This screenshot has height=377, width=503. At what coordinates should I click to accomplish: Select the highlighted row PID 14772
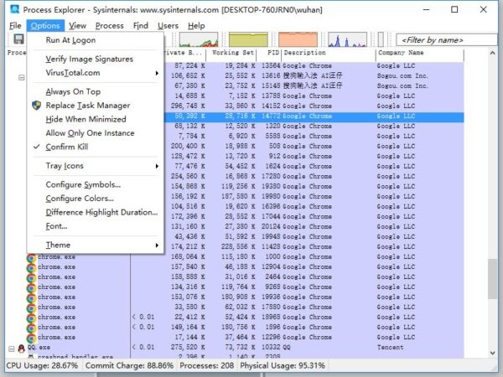click(314, 116)
